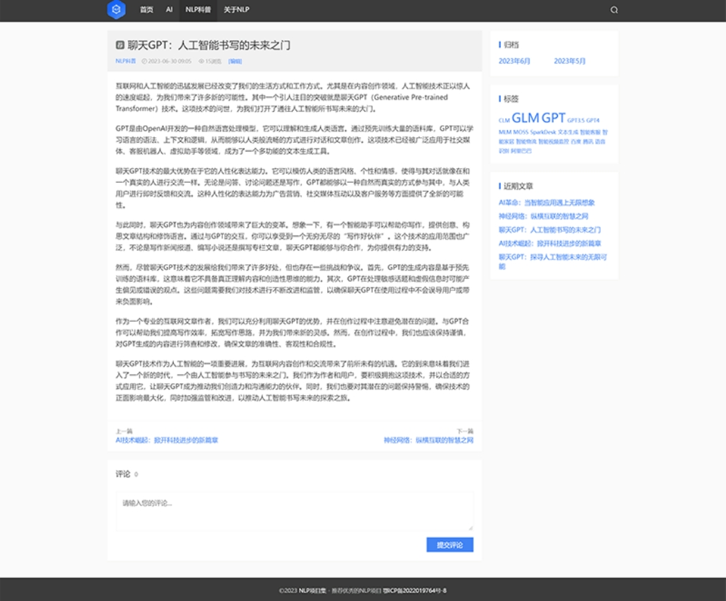Click the date text 2023-06-30 09:05
This screenshot has width=726, height=601.
pos(170,61)
